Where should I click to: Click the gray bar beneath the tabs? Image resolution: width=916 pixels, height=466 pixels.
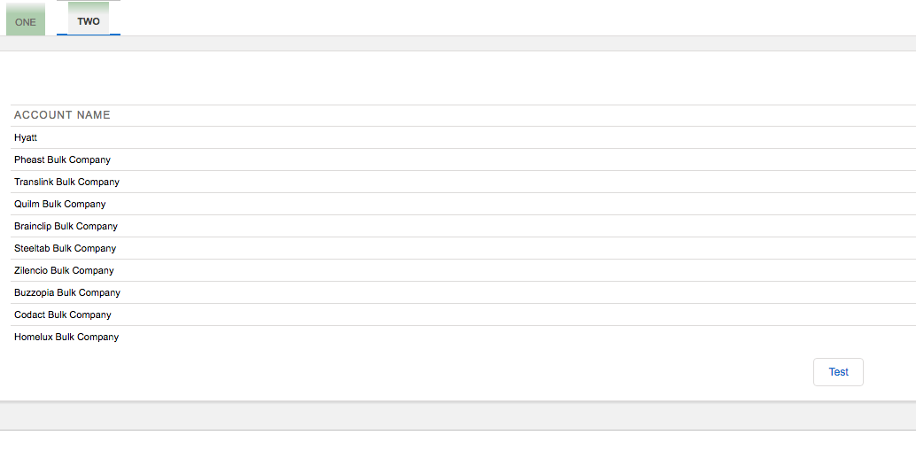(458, 43)
